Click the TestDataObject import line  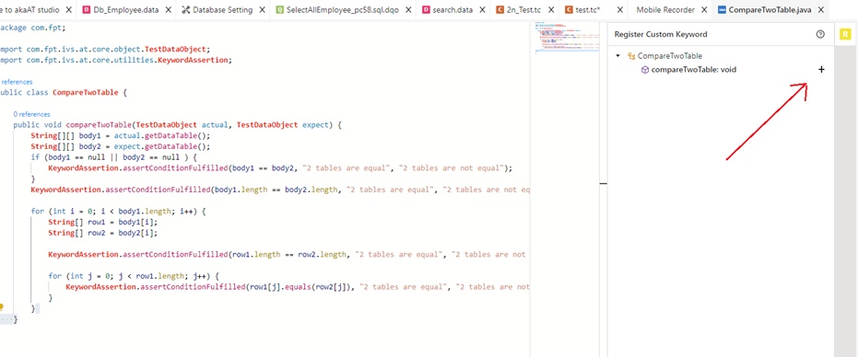(x=104, y=49)
